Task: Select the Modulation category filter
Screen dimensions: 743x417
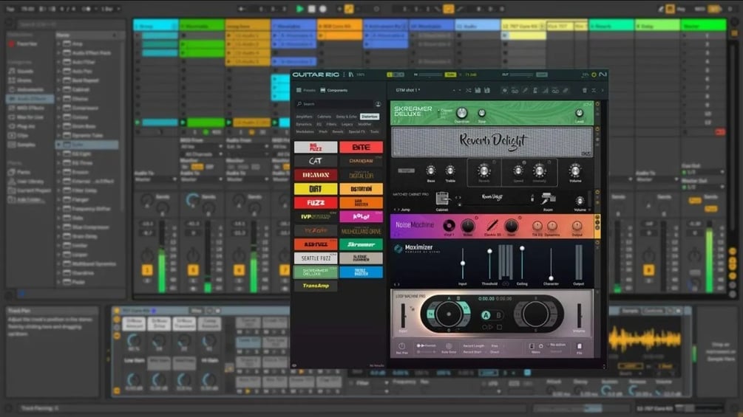Action: point(305,131)
